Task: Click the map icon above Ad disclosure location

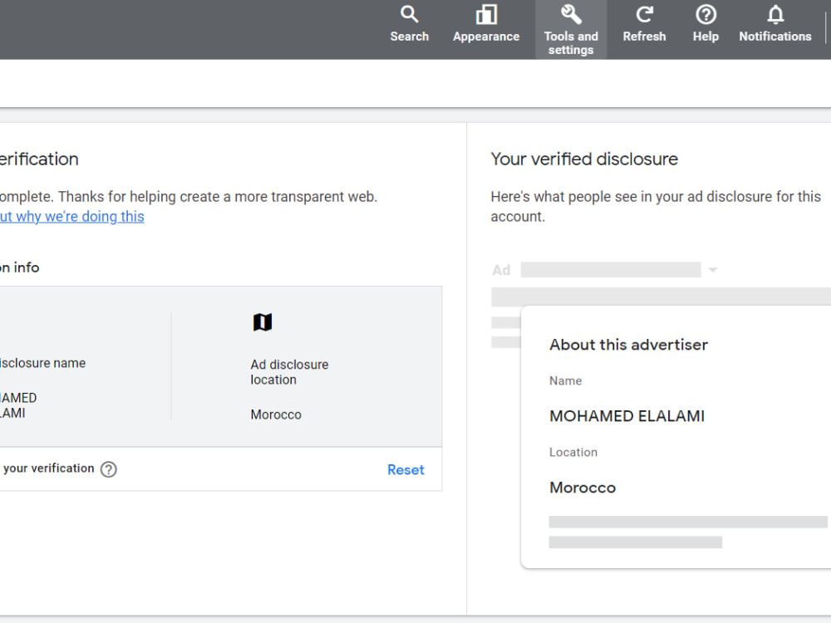Action: [263, 322]
